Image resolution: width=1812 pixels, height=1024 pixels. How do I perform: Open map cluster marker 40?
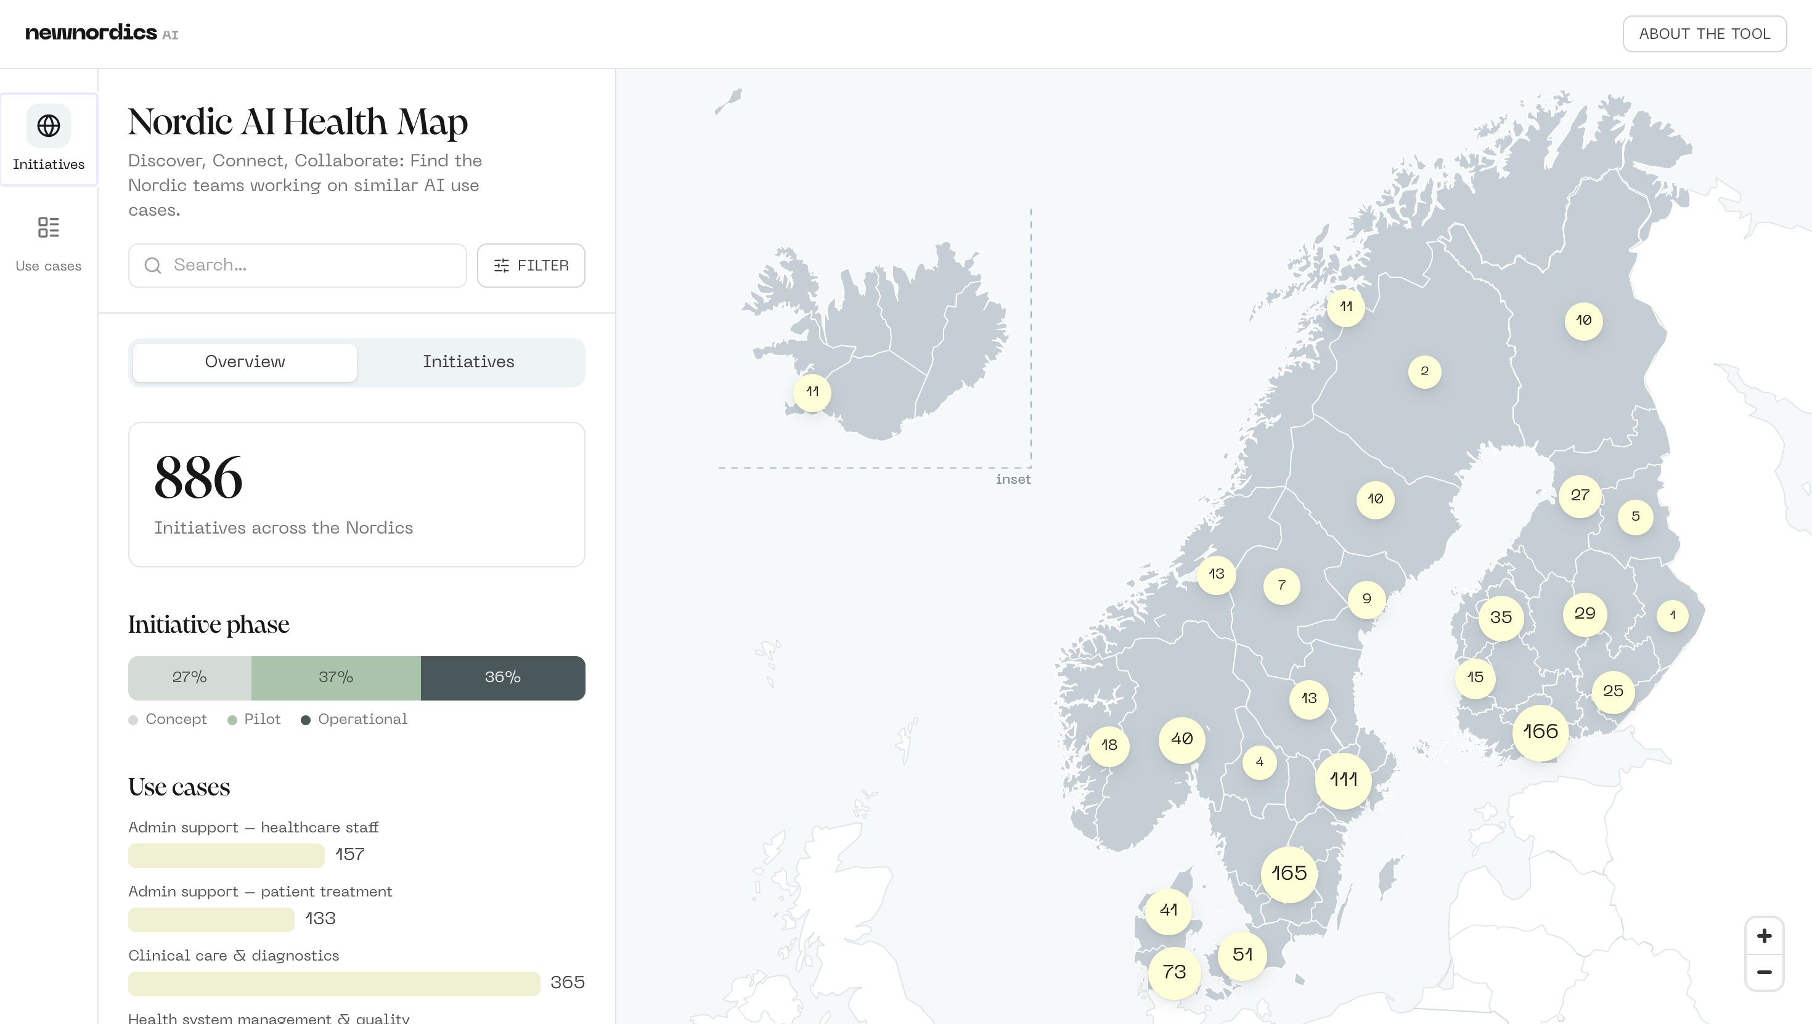pos(1181,739)
